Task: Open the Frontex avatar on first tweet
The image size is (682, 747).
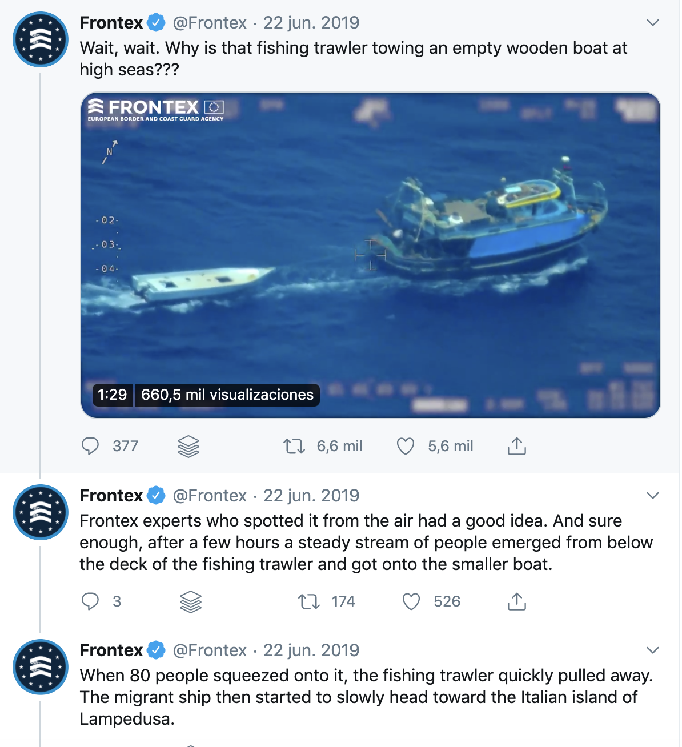Action: [x=41, y=39]
